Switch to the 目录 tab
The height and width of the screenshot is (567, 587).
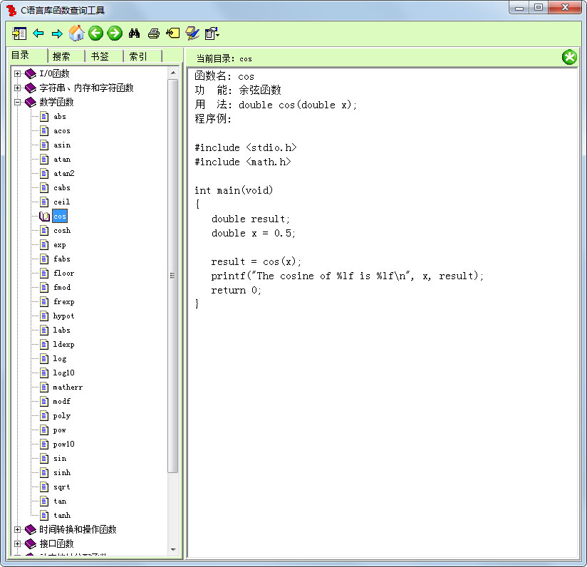point(20,56)
